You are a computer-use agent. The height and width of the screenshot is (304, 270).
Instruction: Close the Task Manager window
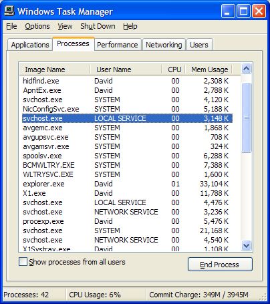[x=259, y=11]
